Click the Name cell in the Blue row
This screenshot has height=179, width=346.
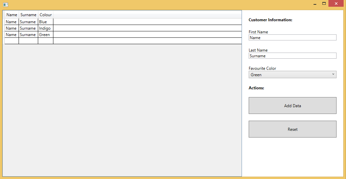(11, 22)
